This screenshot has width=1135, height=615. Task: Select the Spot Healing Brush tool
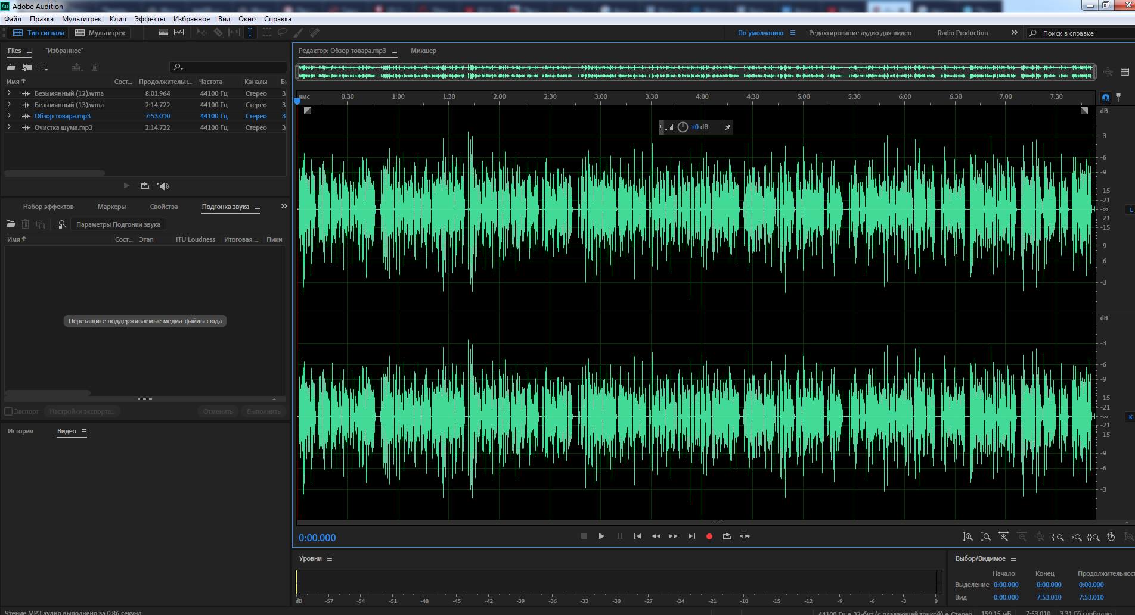315,33
